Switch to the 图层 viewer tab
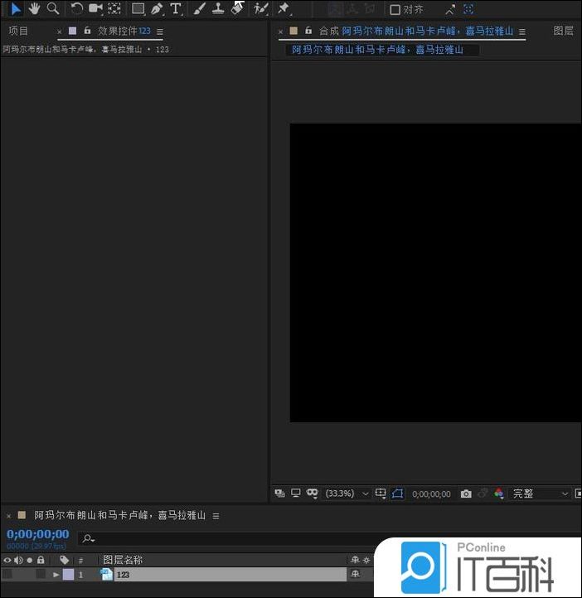This screenshot has height=598, width=582. tap(563, 31)
